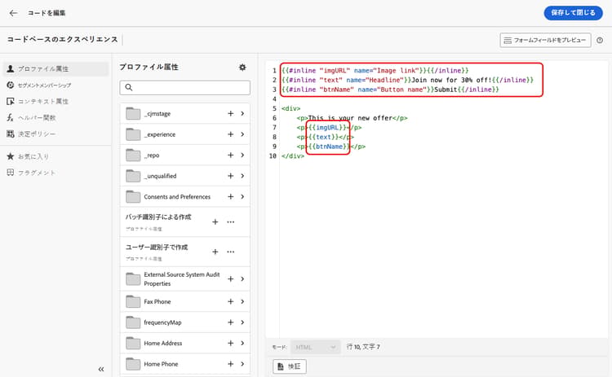Select the _cjmstage folder row
The width and height of the screenshot is (612, 377).
pyautogui.click(x=185, y=113)
